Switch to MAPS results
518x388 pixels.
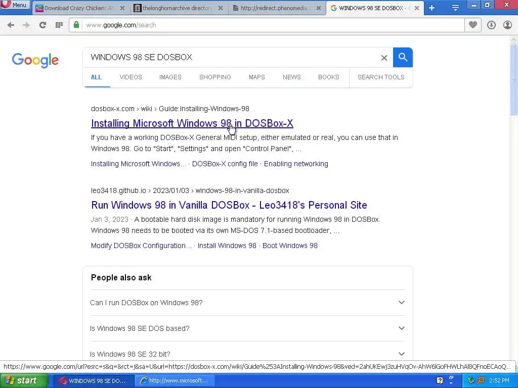(x=256, y=77)
